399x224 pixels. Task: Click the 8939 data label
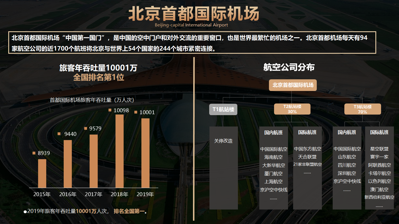point(44,153)
